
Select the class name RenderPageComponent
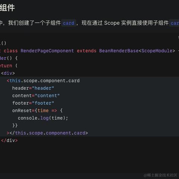coord(47,51)
